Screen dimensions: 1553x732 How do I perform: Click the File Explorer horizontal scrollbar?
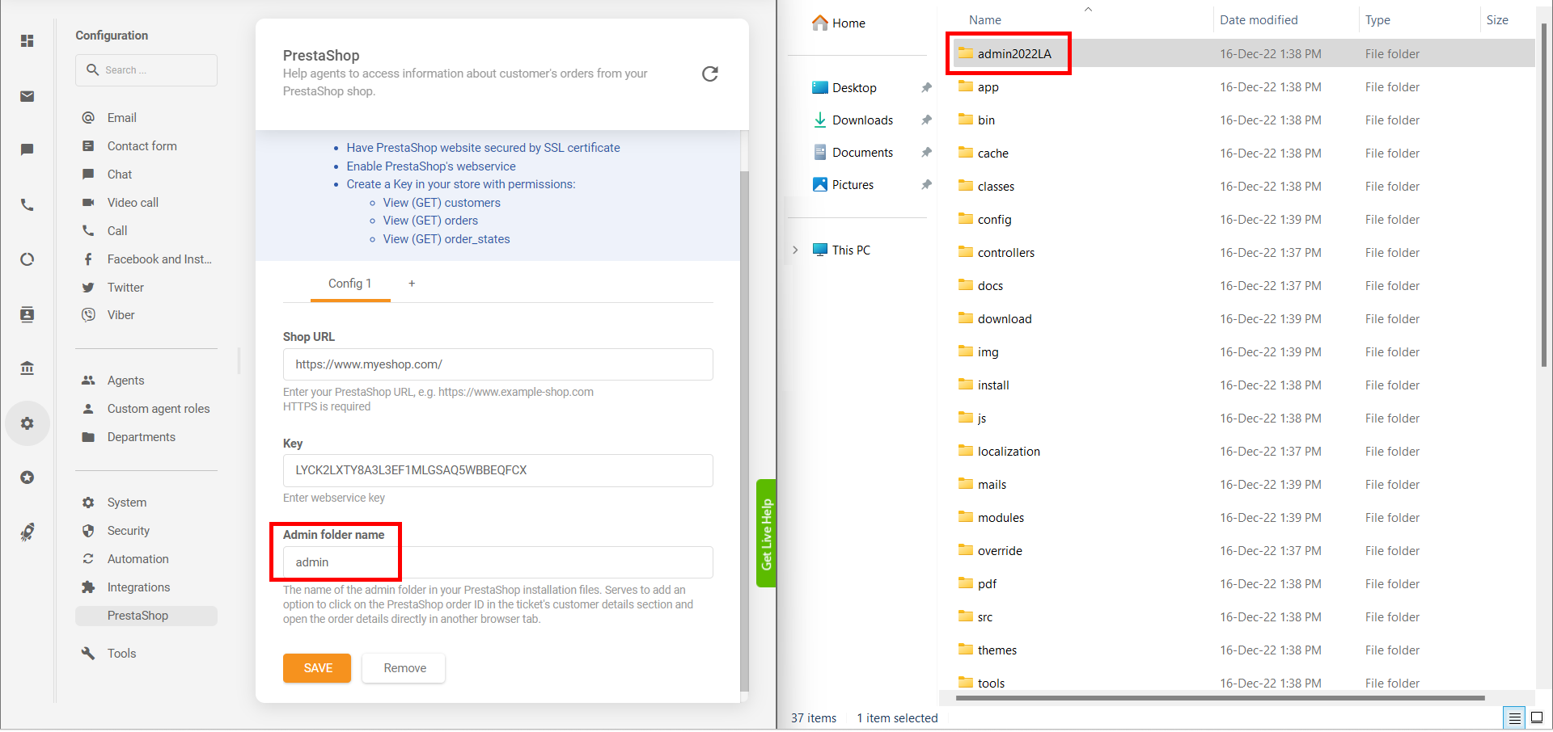tap(1220, 698)
